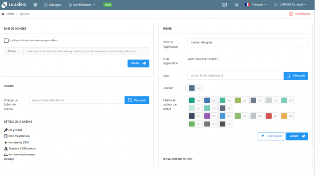This screenshot has height=175, width=315.
Task: Click the Date d'expiration calendar icon
Action: coord(6,136)
